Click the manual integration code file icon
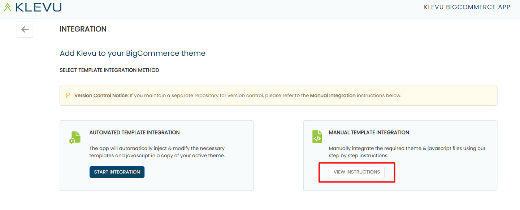 pos(317,137)
